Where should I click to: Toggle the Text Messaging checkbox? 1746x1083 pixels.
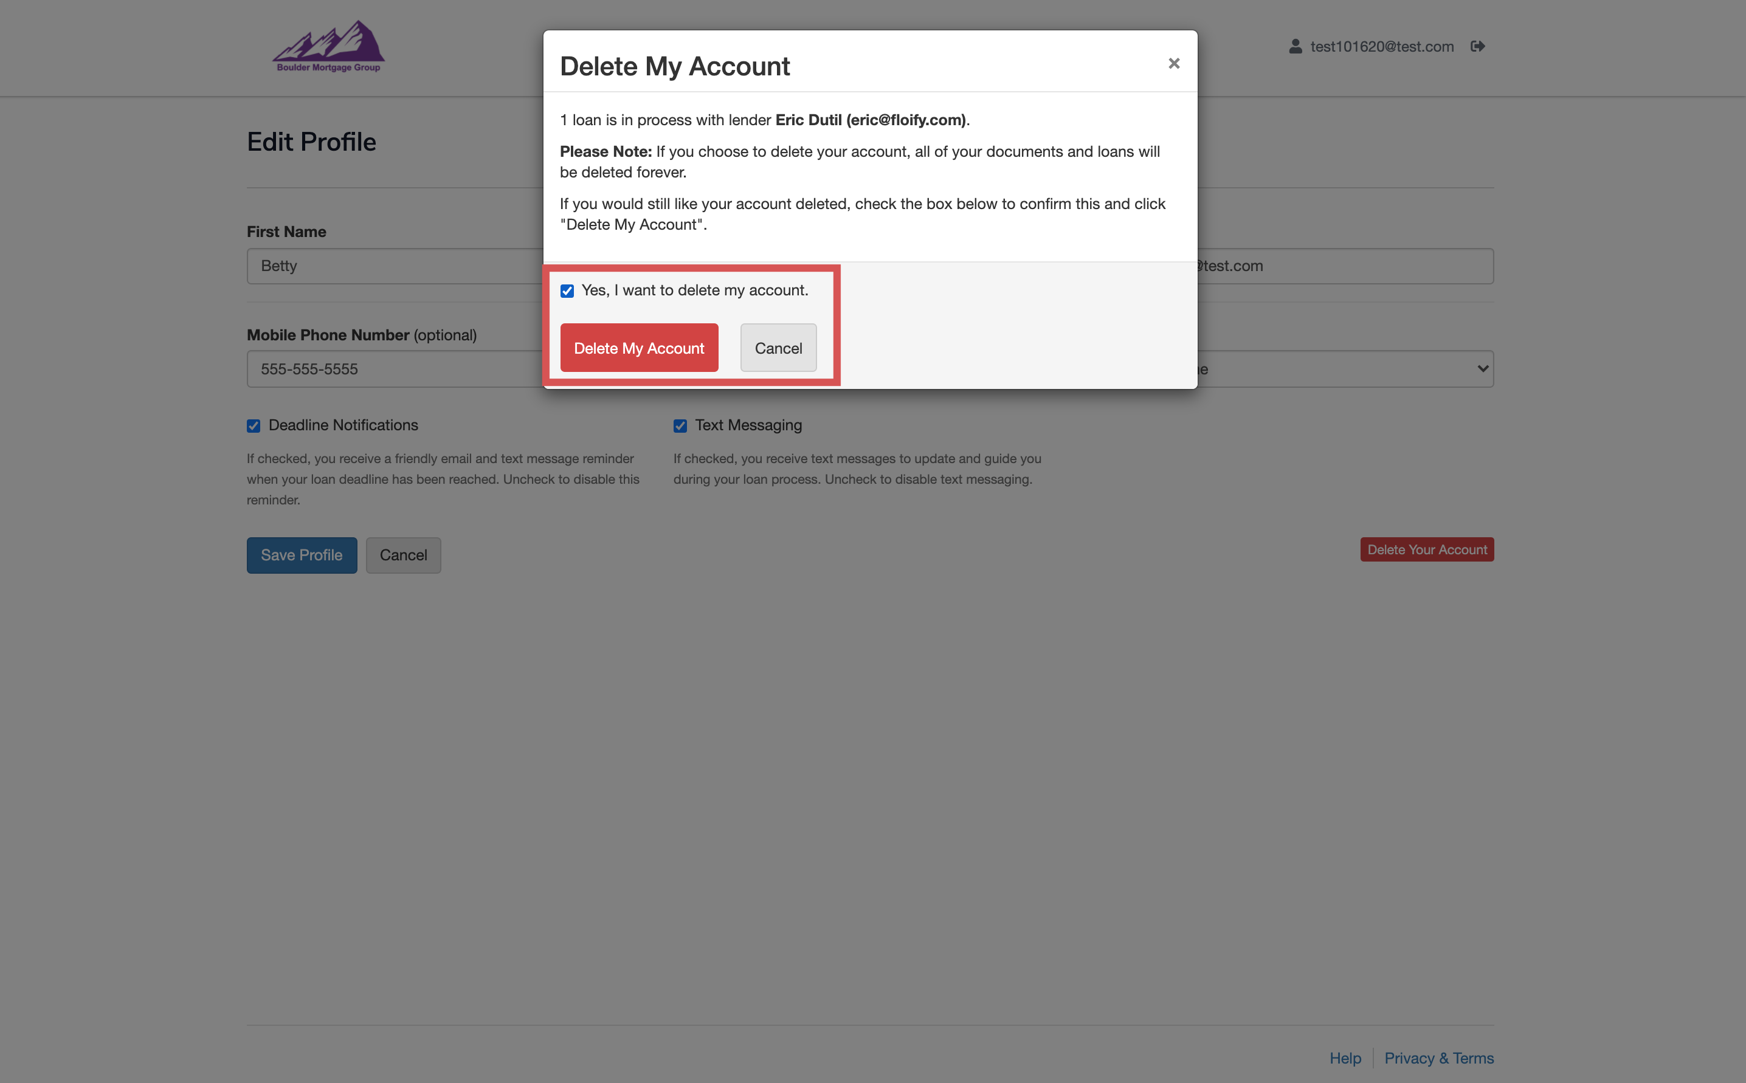pos(680,426)
